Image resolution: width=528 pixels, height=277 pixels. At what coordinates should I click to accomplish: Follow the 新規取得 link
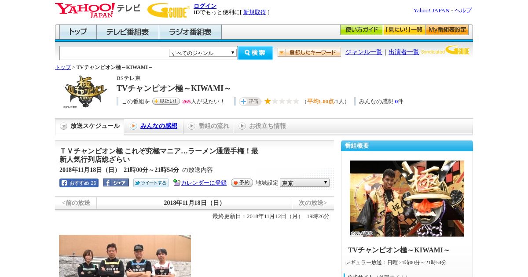[255, 12]
